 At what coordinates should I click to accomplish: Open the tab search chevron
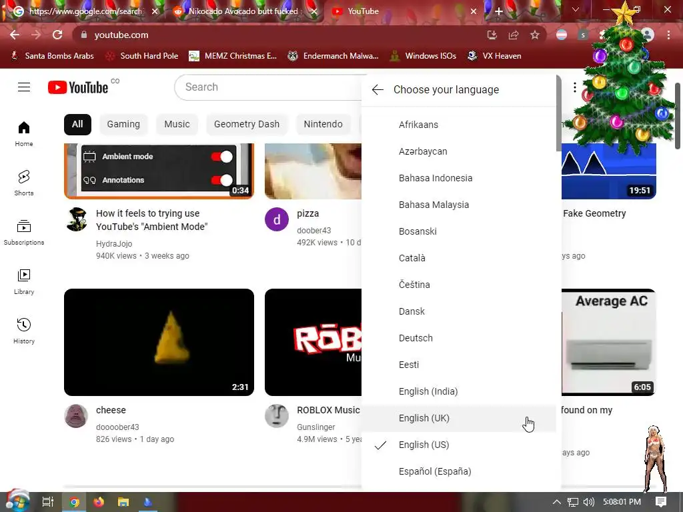(576, 9)
